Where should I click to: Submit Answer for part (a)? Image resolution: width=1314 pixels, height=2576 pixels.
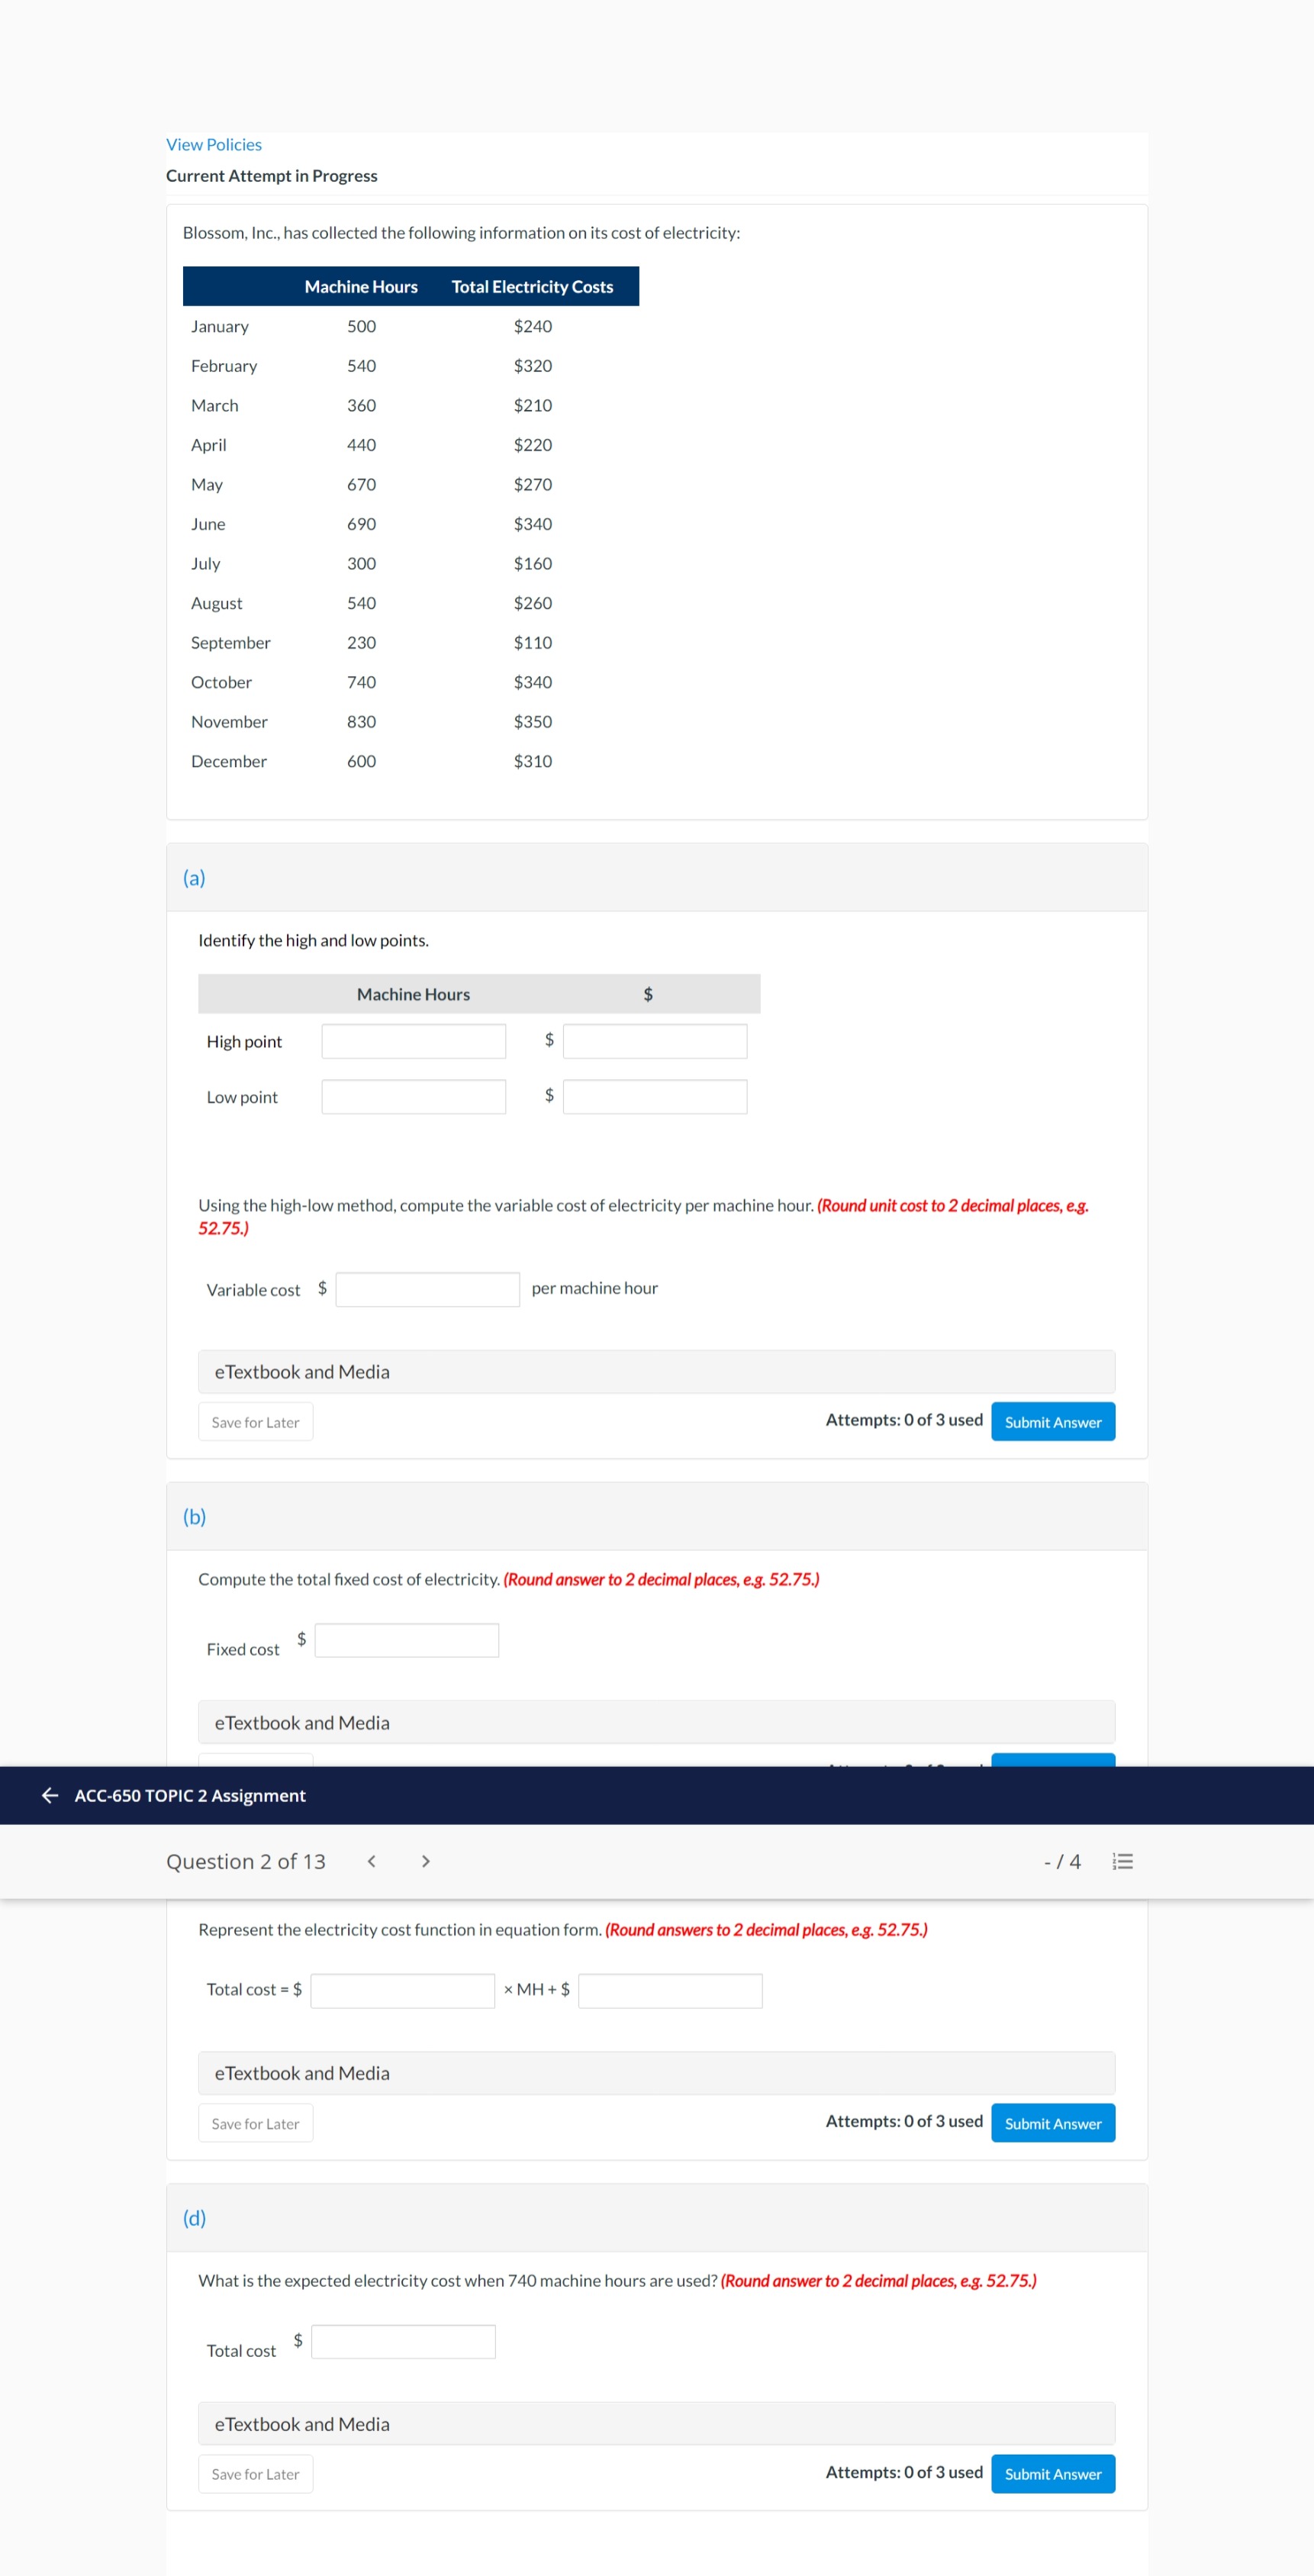(1052, 1421)
